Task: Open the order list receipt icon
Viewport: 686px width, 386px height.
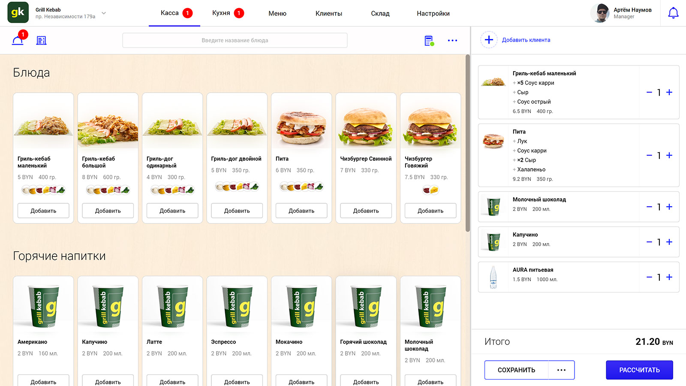Action: (42, 40)
